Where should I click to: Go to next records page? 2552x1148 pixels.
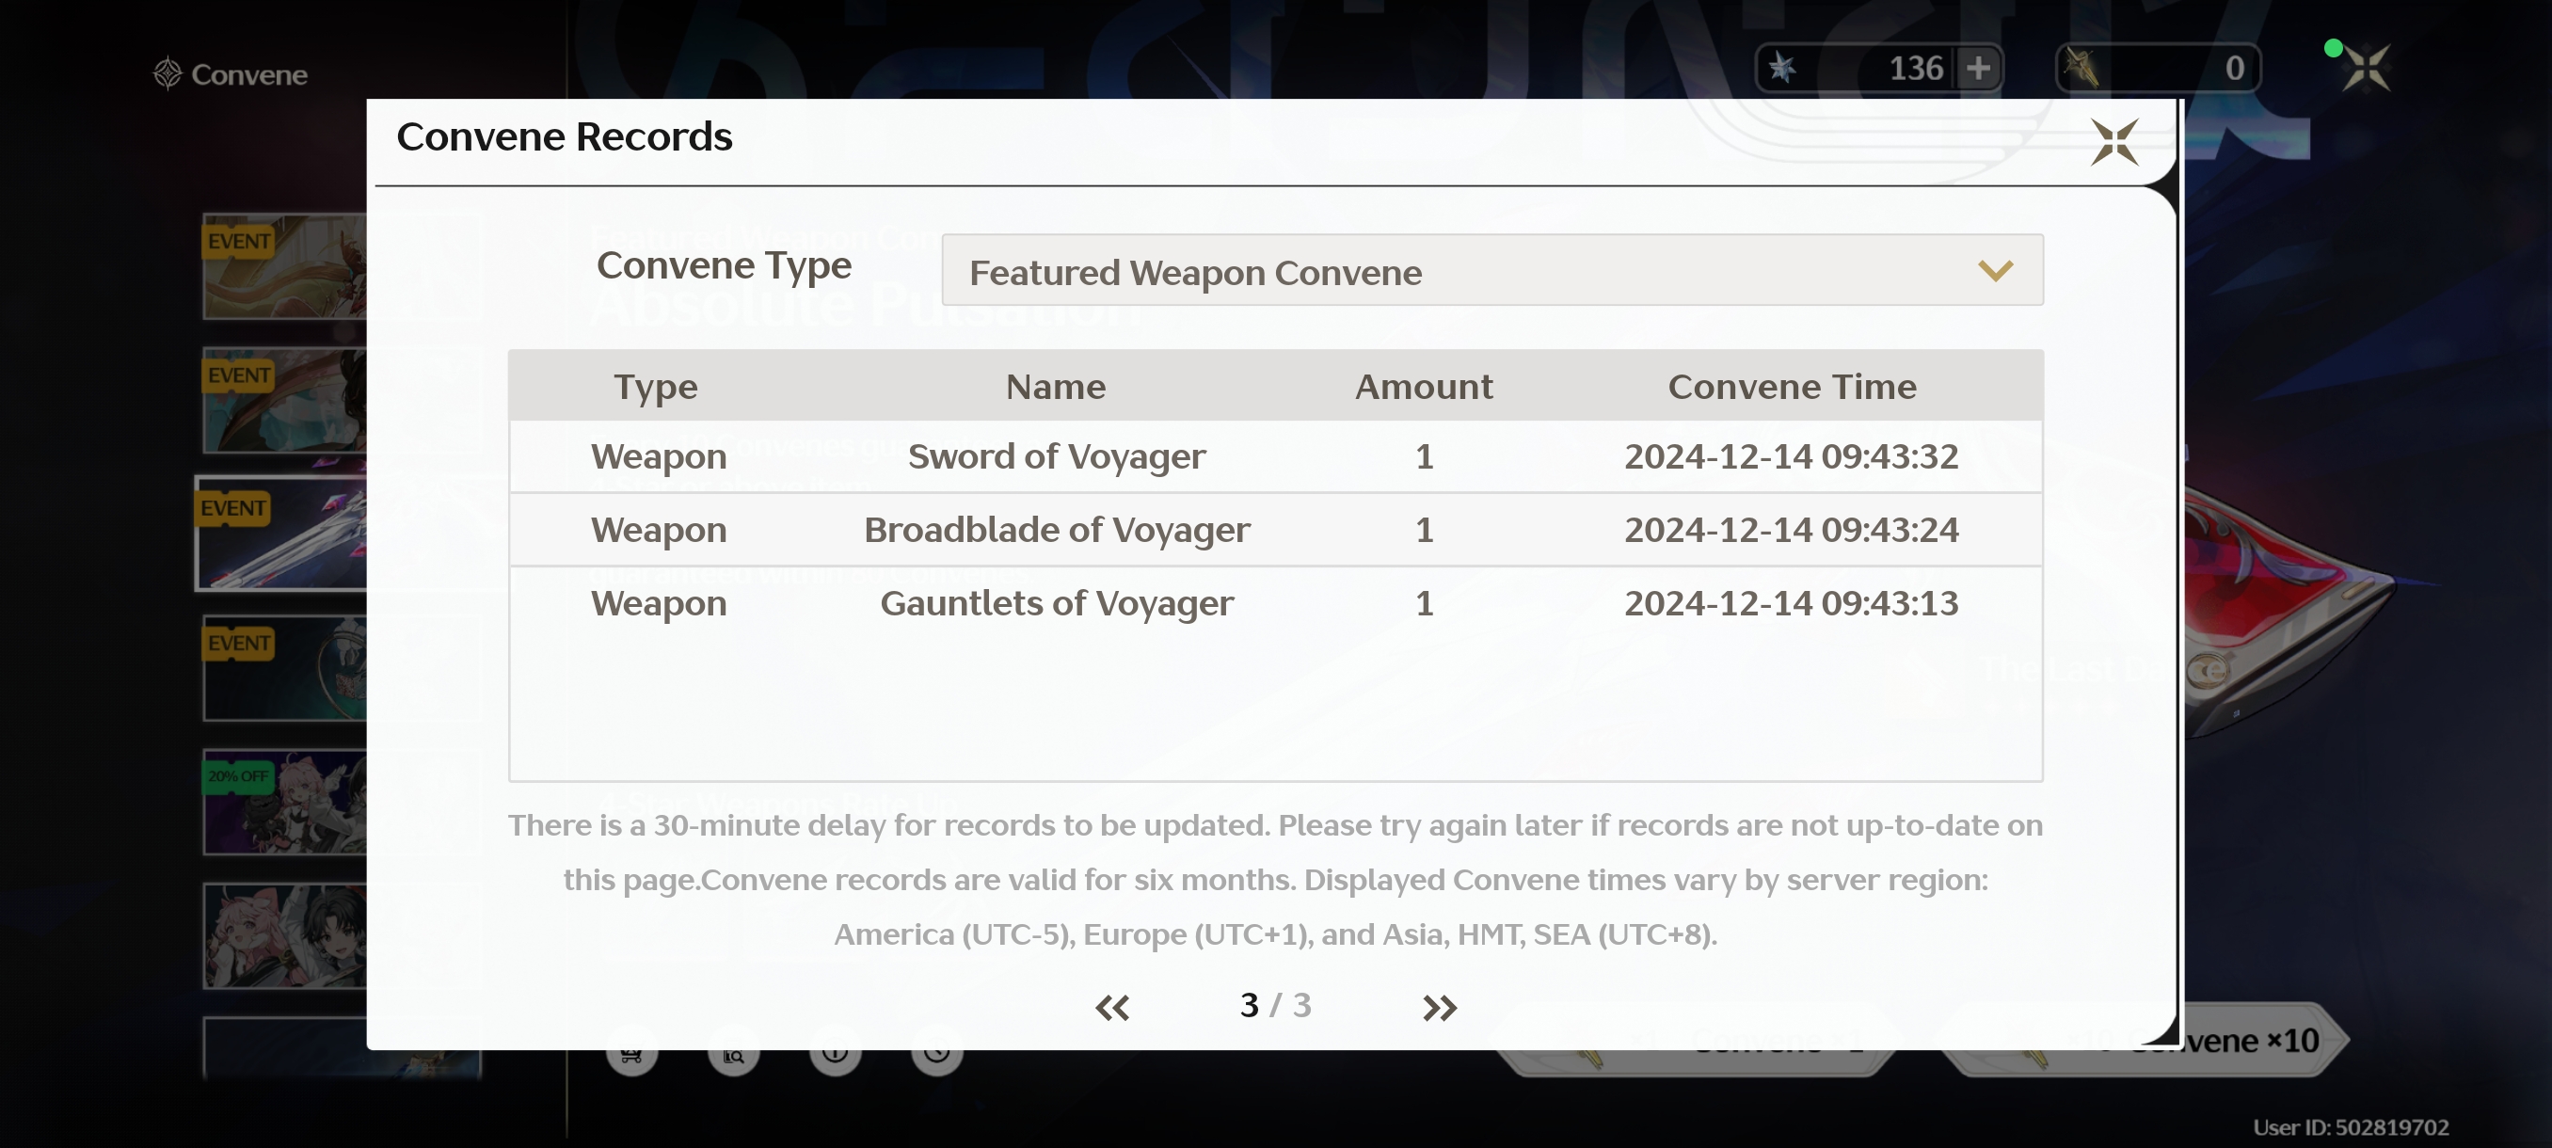click(1440, 1008)
